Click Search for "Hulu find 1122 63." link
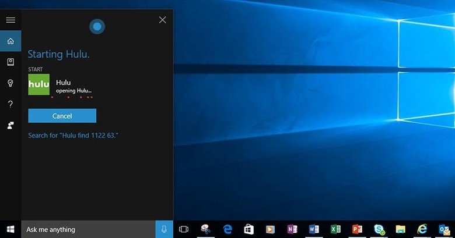Image resolution: width=455 pixels, height=238 pixels. coord(73,135)
